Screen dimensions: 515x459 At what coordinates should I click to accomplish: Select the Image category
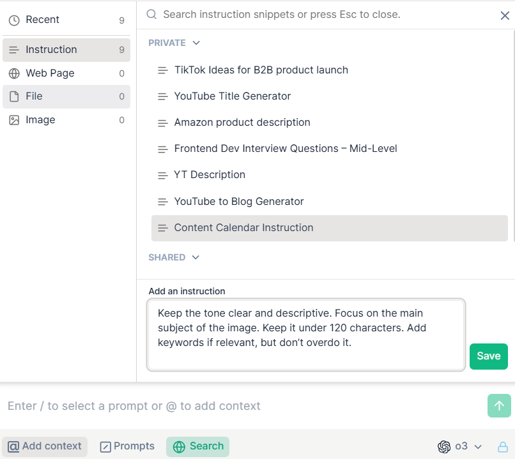coord(66,120)
